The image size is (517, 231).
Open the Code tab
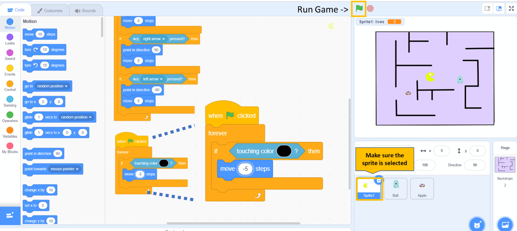16,10
